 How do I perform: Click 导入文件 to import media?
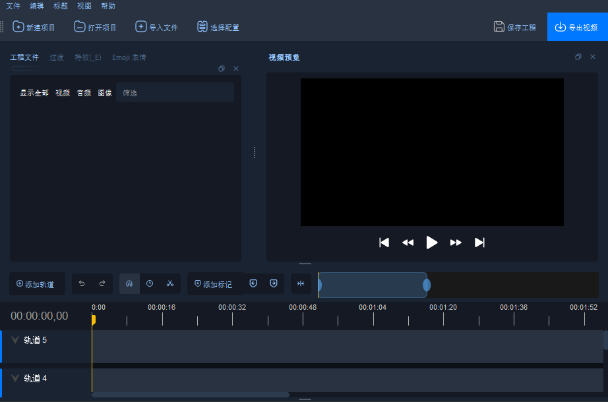click(x=156, y=27)
